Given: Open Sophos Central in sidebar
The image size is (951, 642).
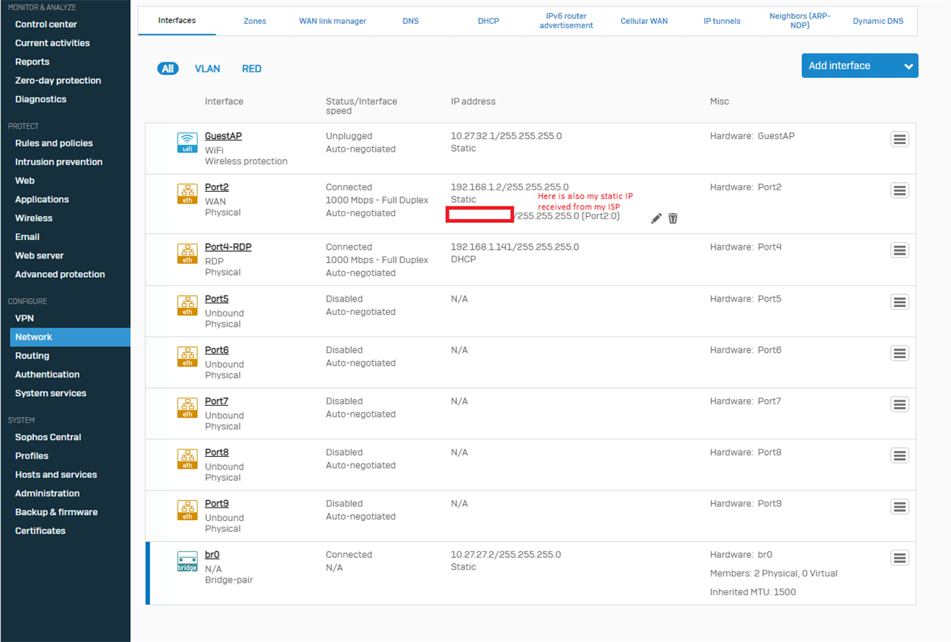Looking at the screenshot, I should coord(48,437).
